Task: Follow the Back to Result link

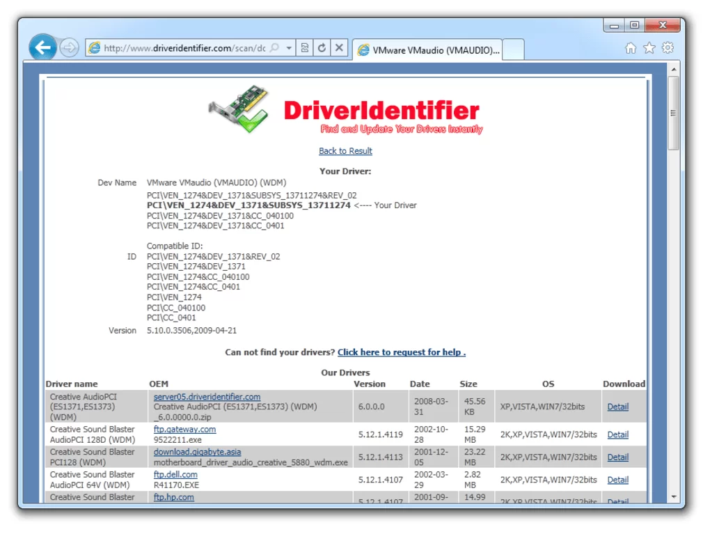Action: pos(345,150)
